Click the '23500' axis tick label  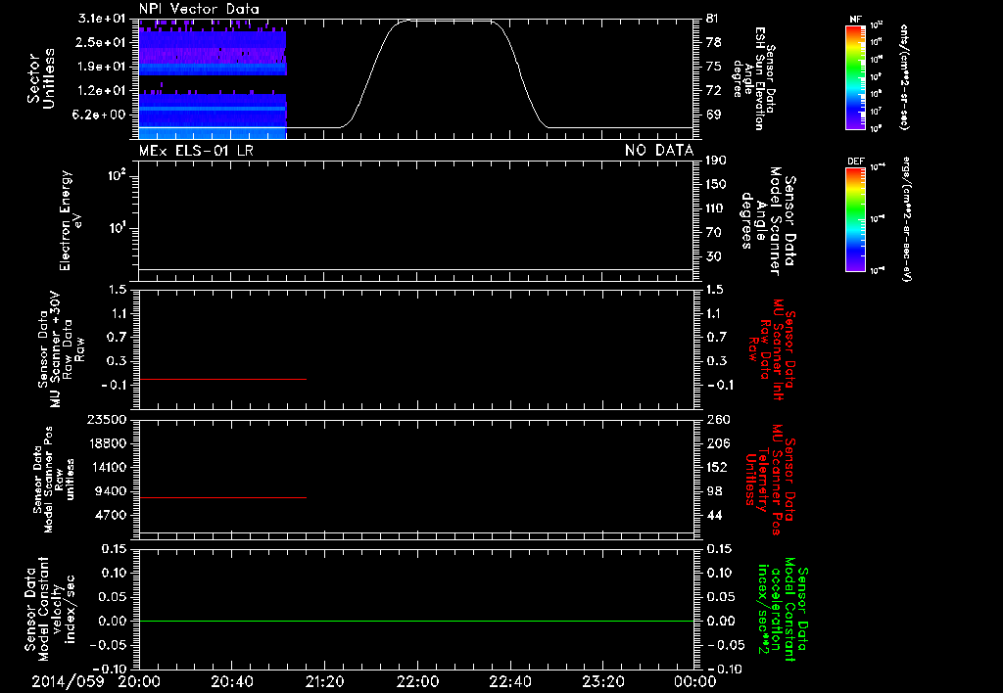click(107, 420)
